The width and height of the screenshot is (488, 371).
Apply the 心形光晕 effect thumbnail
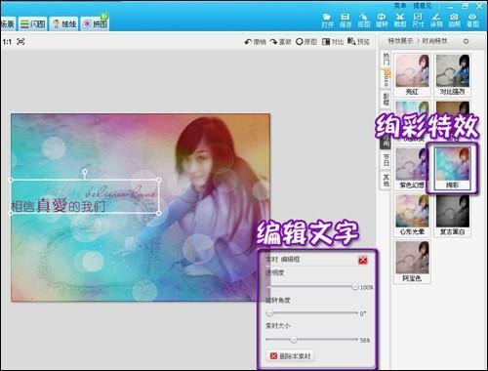[x=412, y=215]
